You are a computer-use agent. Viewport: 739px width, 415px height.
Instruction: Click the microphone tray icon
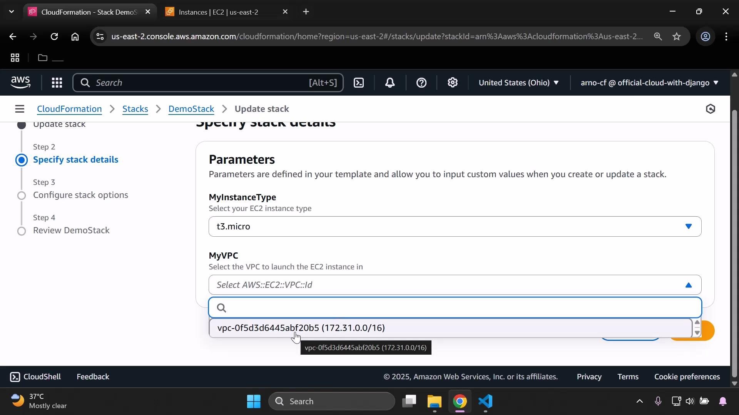[658, 402]
